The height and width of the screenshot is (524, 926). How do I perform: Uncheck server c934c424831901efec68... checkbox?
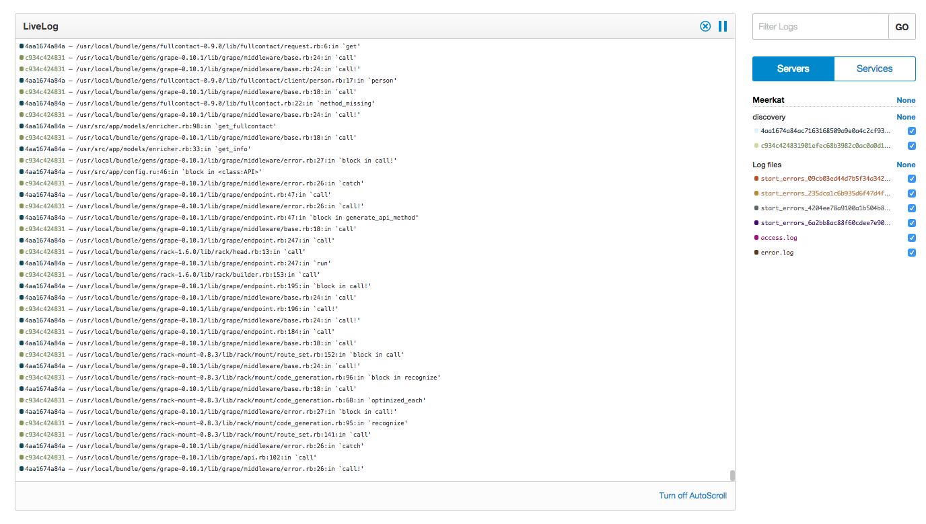click(x=912, y=146)
